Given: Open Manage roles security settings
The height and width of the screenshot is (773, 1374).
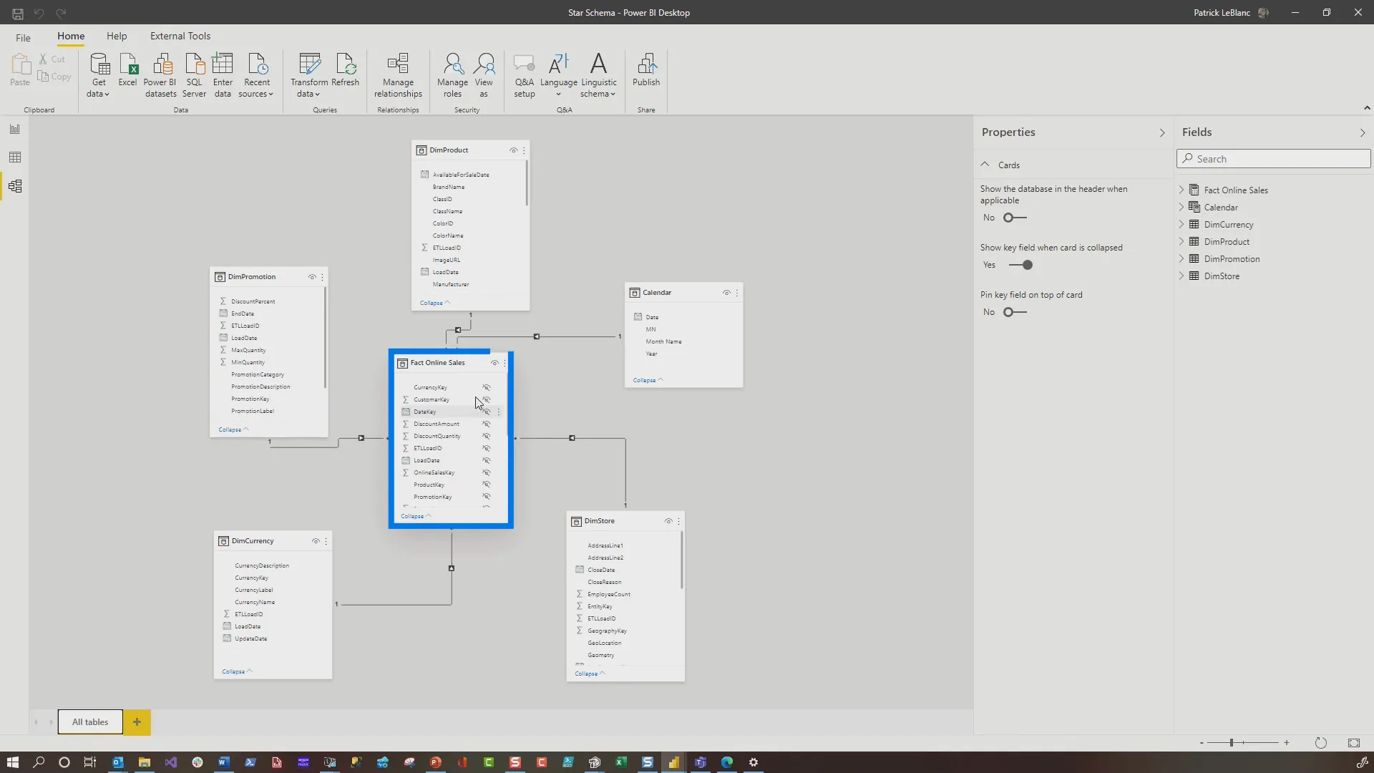Looking at the screenshot, I should click(452, 75).
